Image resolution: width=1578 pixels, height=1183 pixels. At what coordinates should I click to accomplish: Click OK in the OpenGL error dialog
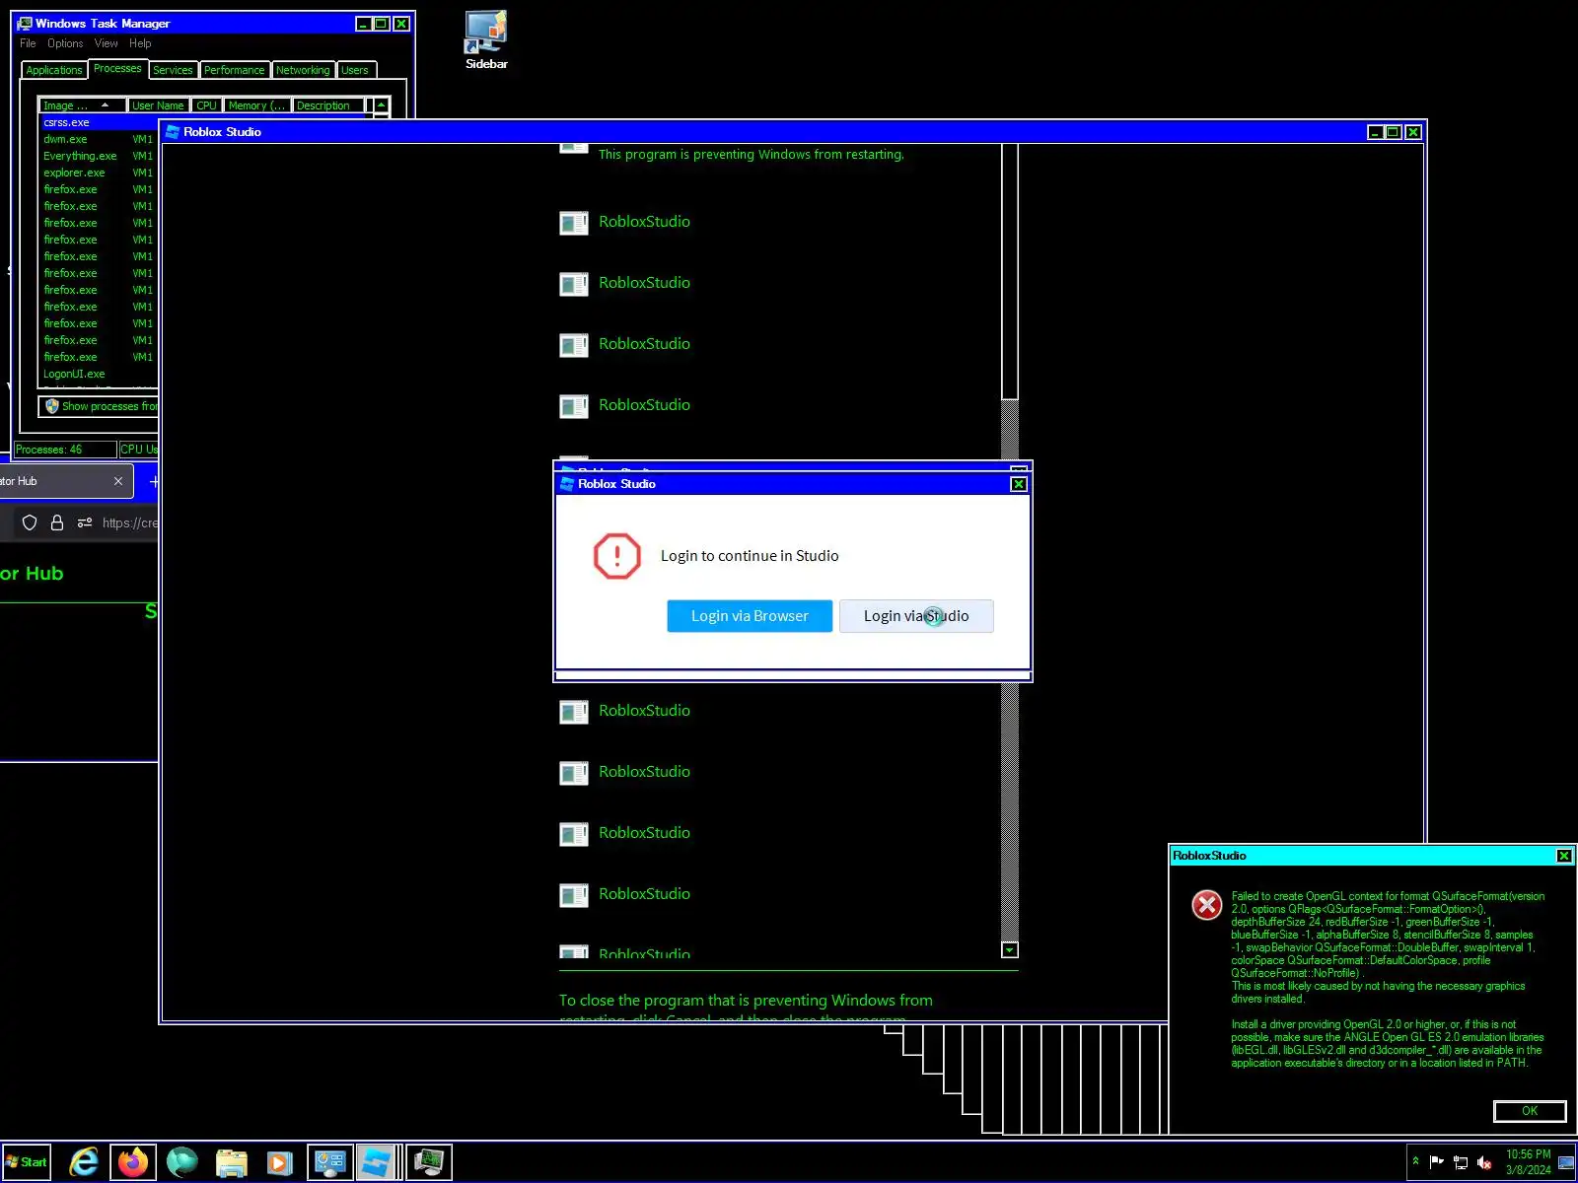(x=1530, y=1111)
